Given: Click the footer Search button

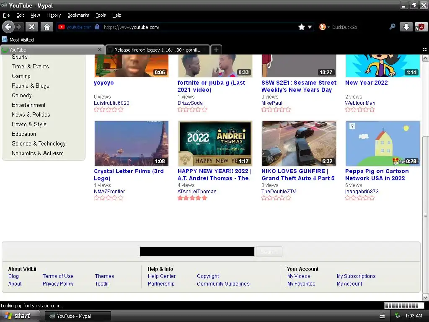Looking at the screenshot, I should (269, 252).
